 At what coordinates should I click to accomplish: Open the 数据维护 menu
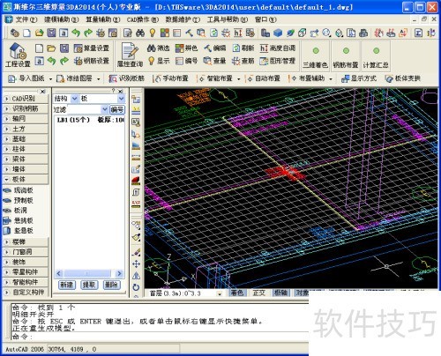click(183, 19)
